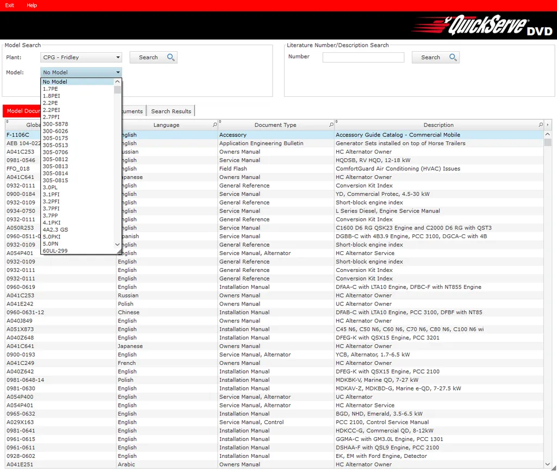
Task: Select model 300-5878 from the list
Action: pos(77,124)
